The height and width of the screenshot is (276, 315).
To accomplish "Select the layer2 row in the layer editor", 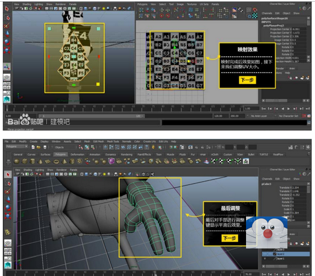I will [x=286, y=254].
